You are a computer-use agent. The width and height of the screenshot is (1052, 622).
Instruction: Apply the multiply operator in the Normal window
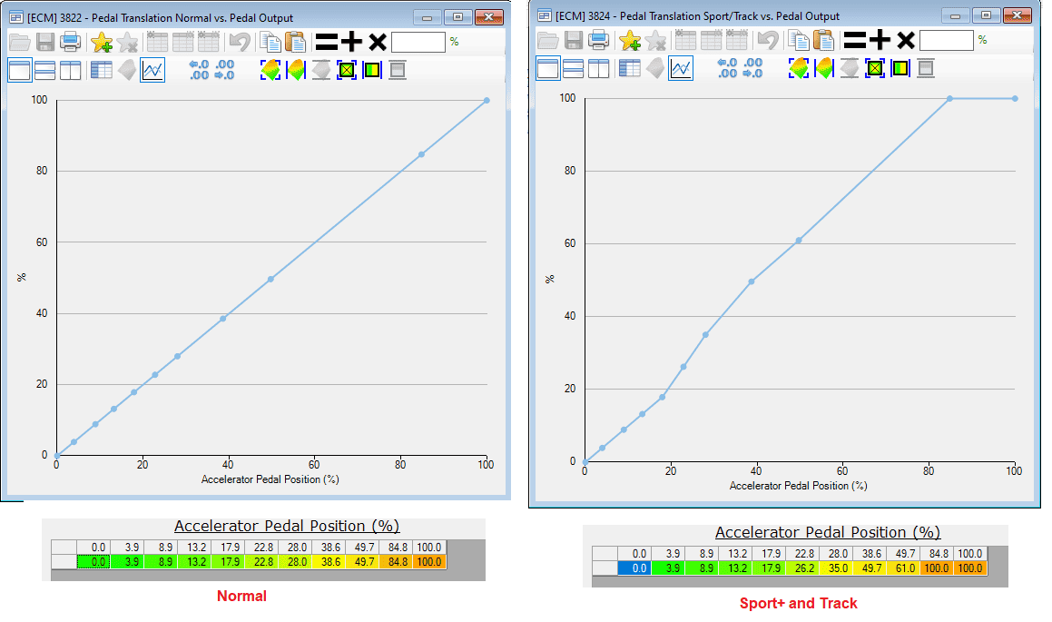(378, 43)
